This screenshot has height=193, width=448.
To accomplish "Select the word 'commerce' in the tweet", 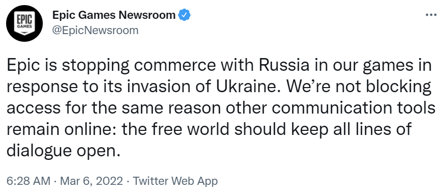I will point(174,66).
